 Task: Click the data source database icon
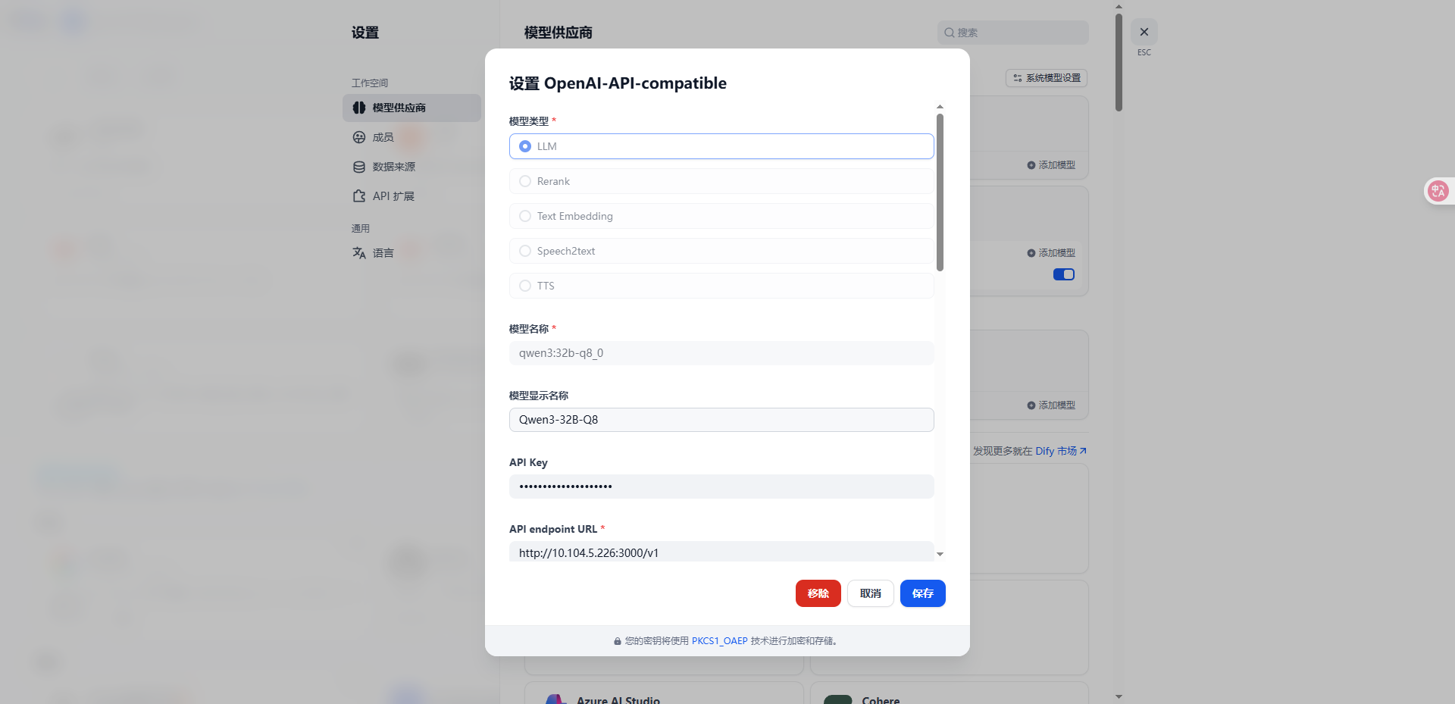(359, 167)
